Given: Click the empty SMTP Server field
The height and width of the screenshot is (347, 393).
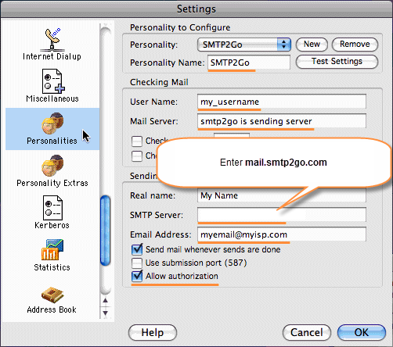Looking at the screenshot, I should click(x=282, y=215).
